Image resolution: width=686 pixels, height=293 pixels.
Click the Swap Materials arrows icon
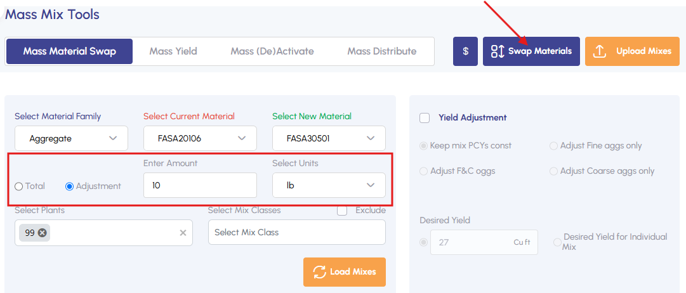(x=498, y=51)
